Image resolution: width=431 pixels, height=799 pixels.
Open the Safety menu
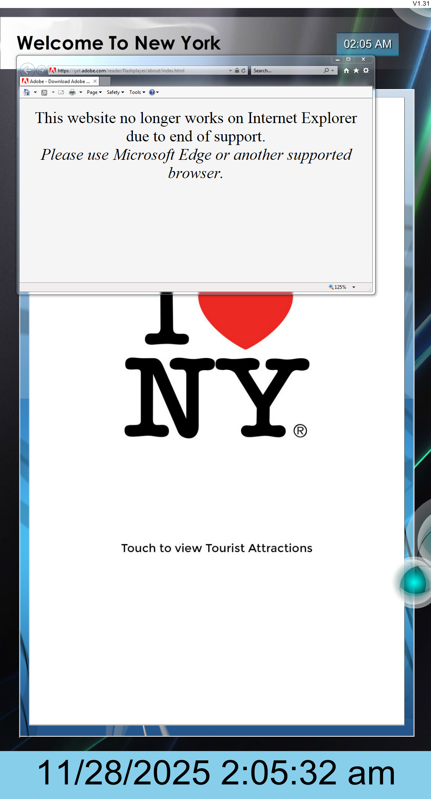coord(115,92)
